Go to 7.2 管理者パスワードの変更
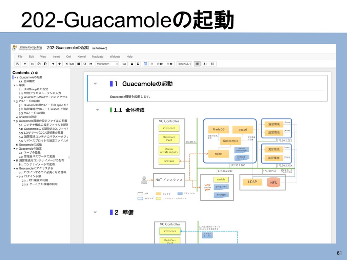Image resolution: width=347 pixels, height=260 pixels. pyautogui.click(x=37, y=156)
